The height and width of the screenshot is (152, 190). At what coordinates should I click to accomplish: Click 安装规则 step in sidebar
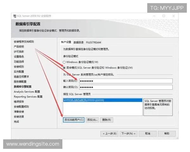[x=19, y=67]
